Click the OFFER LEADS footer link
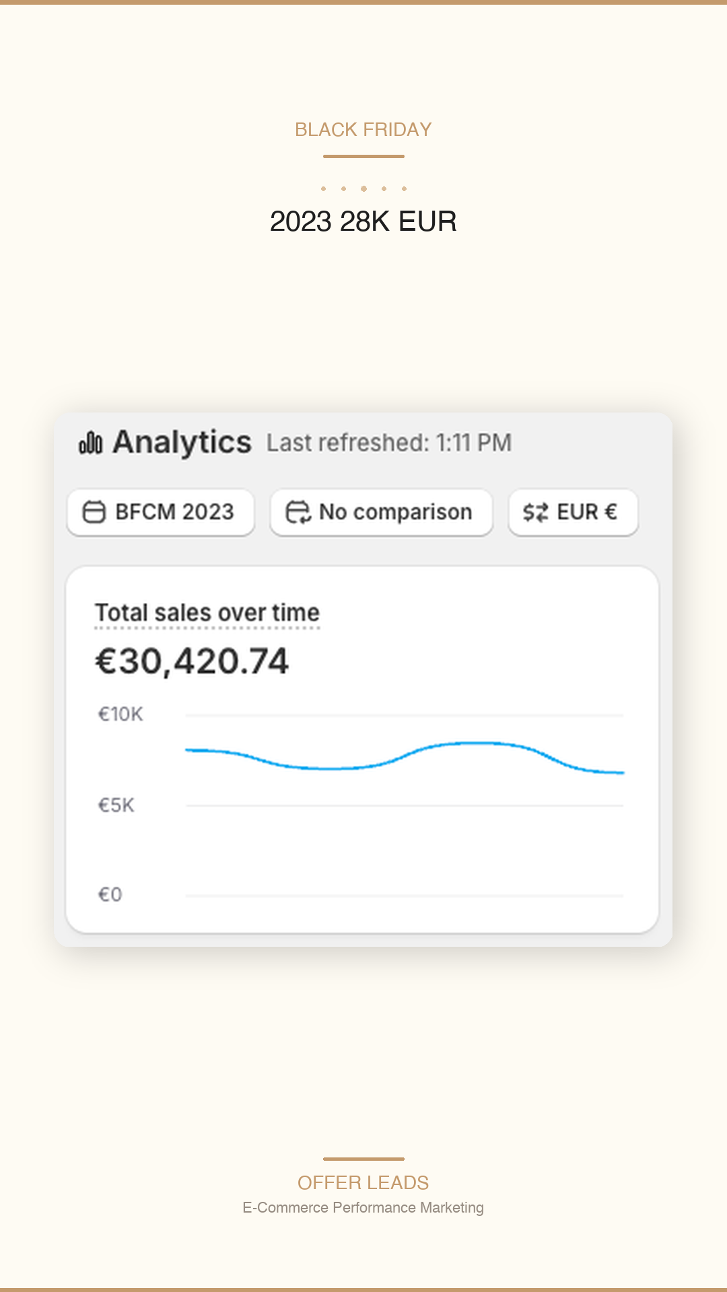The image size is (727, 1292). [363, 1182]
